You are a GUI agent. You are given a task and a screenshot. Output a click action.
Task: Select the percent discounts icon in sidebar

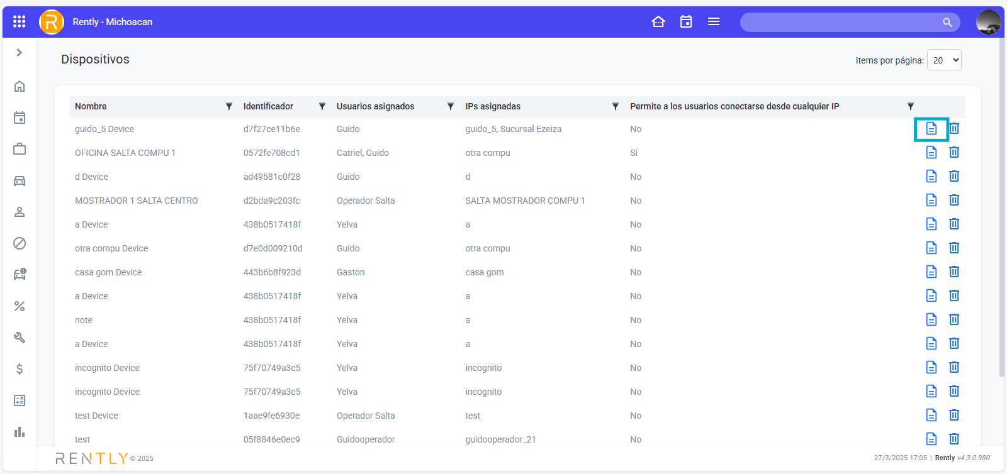20,306
